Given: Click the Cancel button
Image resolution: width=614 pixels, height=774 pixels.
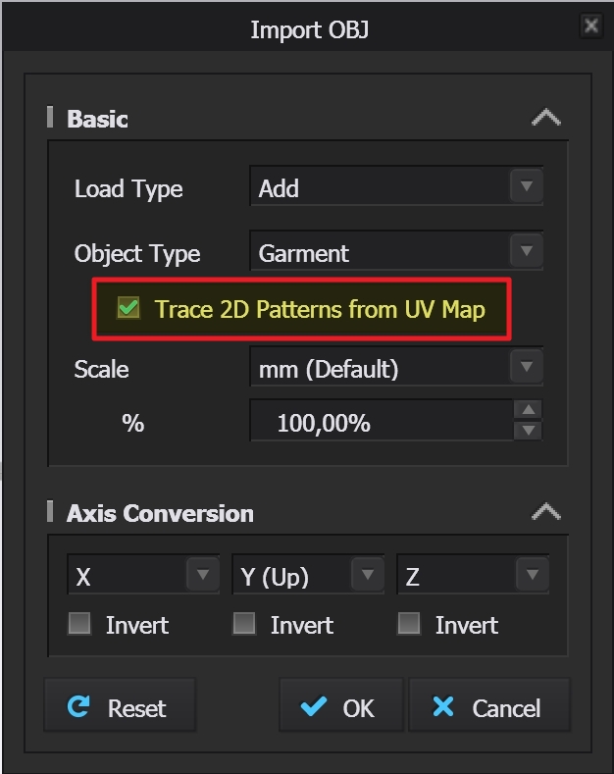Looking at the screenshot, I should pyautogui.click(x=487, y=707).
